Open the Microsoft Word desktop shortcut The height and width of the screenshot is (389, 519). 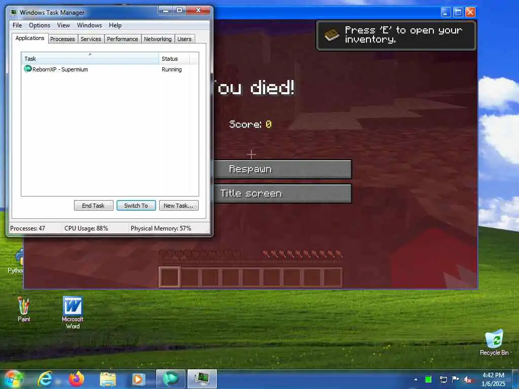72,313
